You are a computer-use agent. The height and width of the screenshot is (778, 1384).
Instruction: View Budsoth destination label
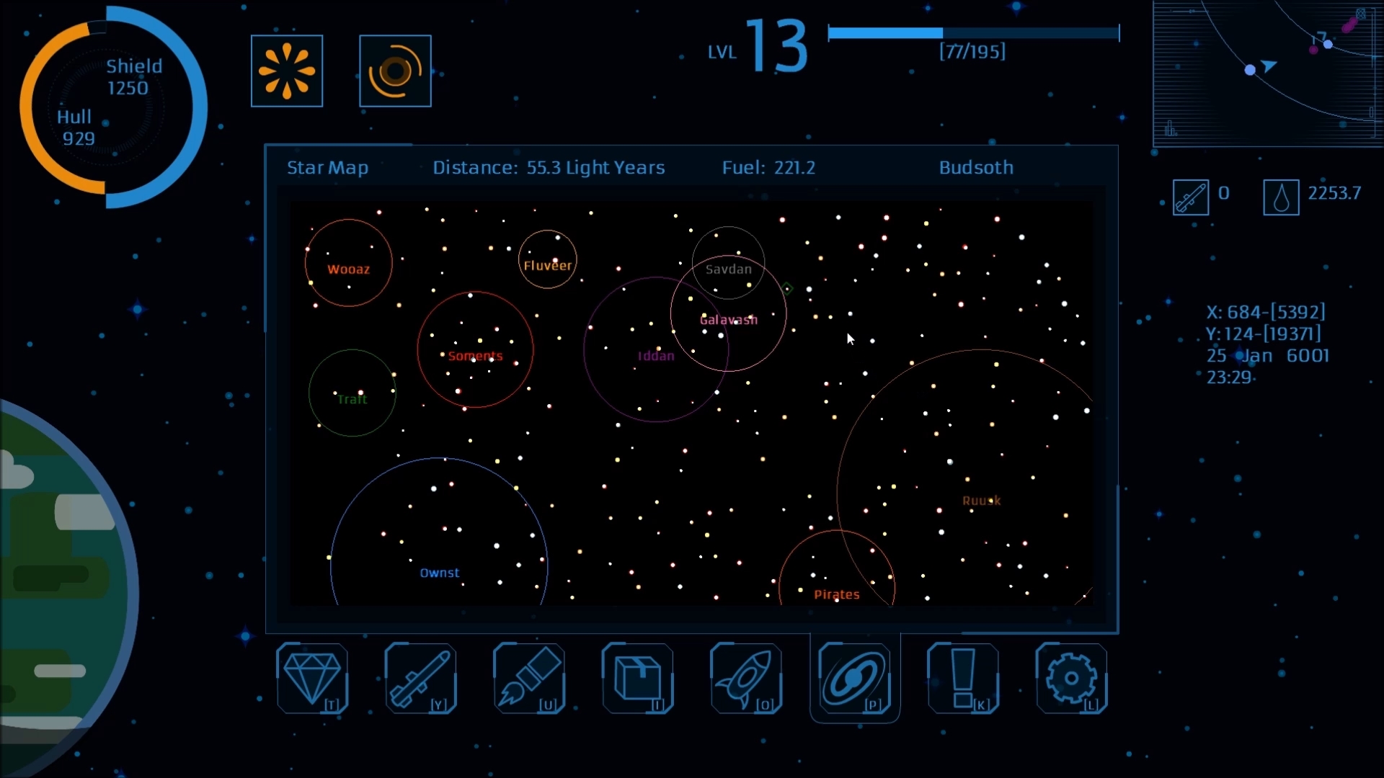pos(976,166)
